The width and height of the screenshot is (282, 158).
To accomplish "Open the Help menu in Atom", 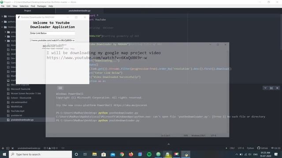I will tap(51, 6).
